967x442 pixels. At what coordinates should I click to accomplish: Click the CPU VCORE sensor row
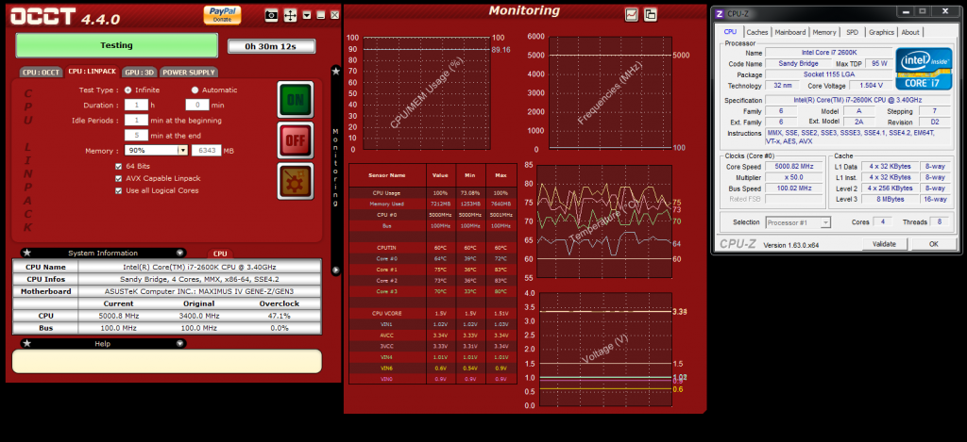tap(433, 313)
